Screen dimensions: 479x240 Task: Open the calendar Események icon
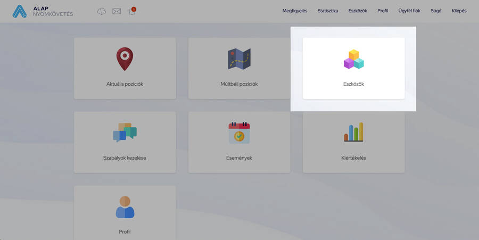[239, 133]
